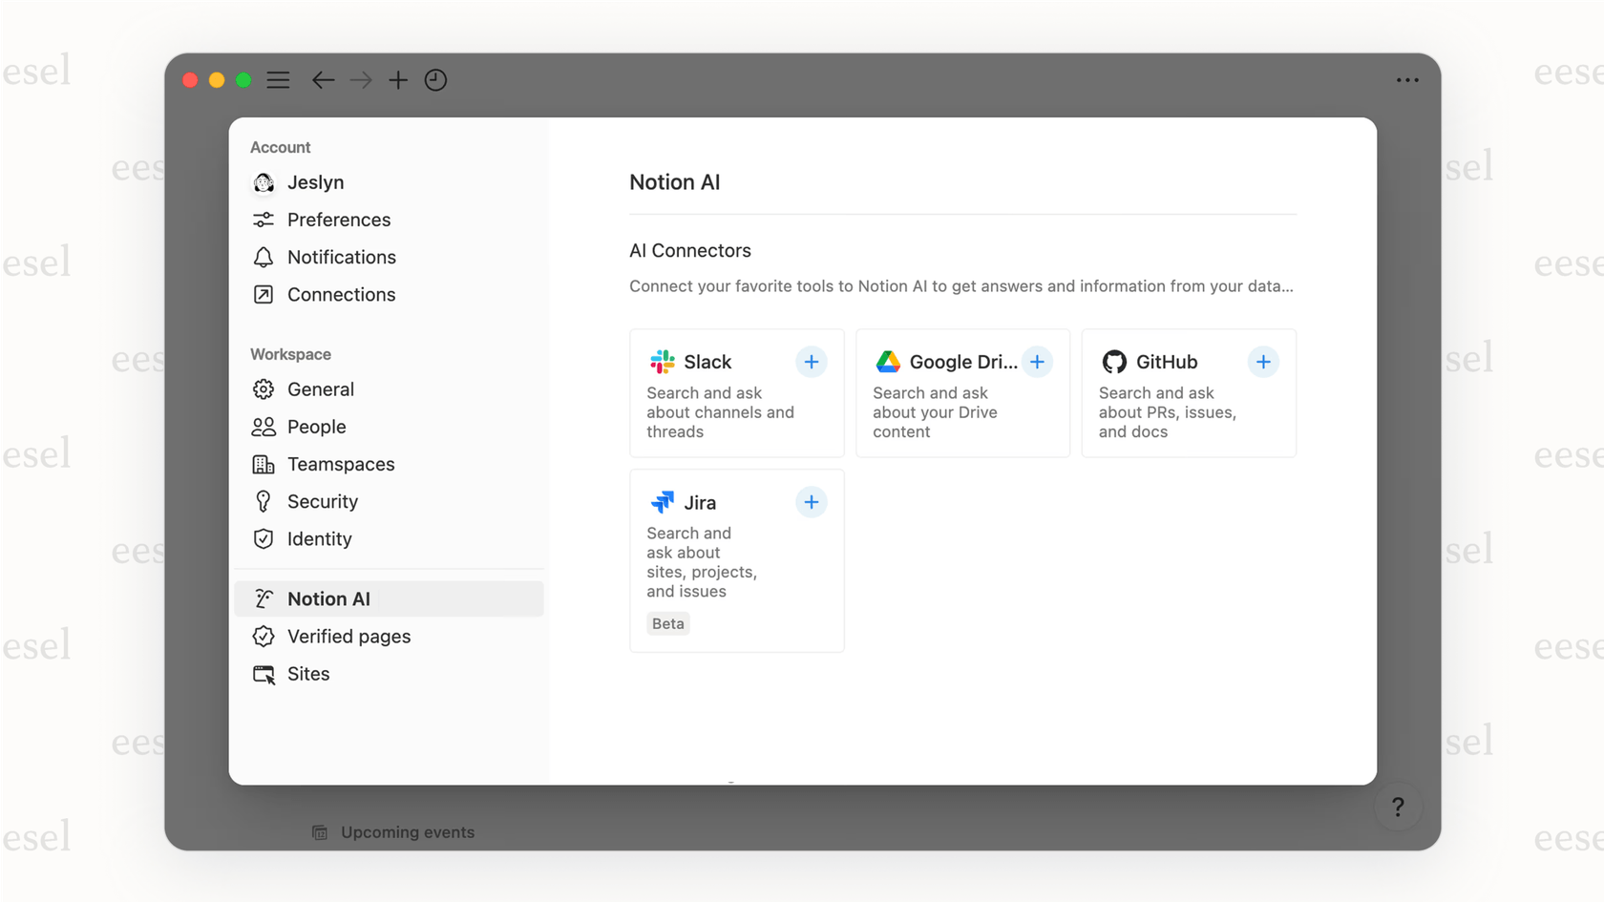Select the Identity settings icon

point(264,538)
